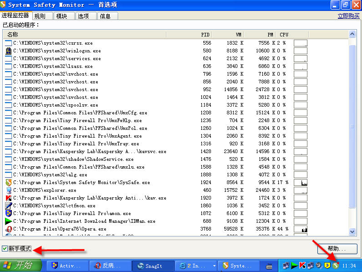Click the spoolsv.exe window icon
This screenshot has height=272, width=362.
coord(9,105)
